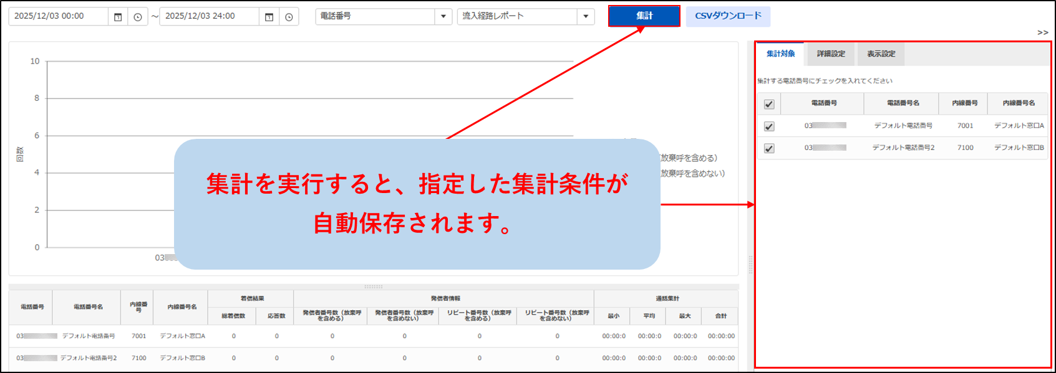Image resolution: width=1056 pixels, height=373 pixels.
Task: Click the splitter grip above the data table
Action: click(x=373, y=286)
